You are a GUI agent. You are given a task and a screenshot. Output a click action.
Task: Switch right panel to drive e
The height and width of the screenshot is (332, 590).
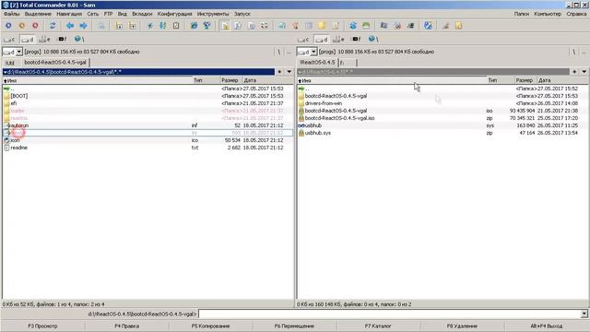338,39
